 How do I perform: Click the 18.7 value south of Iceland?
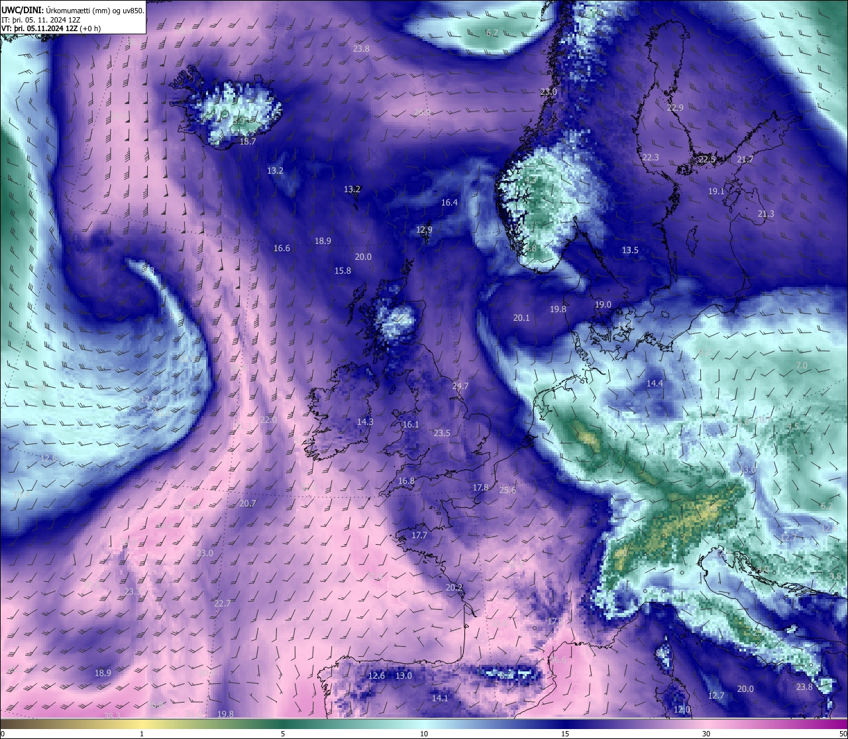coord(248,141)
